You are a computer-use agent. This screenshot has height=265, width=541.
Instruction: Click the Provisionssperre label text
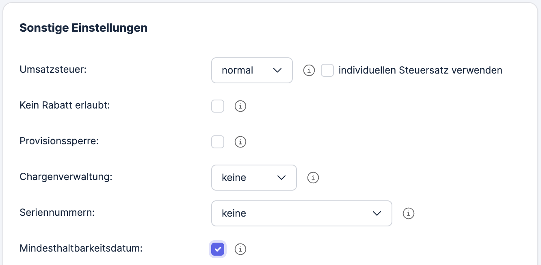tap(59, 141)
